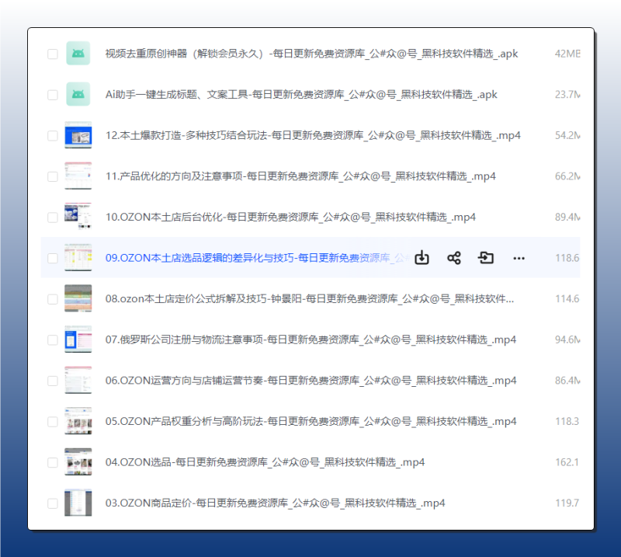Screen dimensions: 621x557
Task: Tick the checkbox beside 03.OZON商品定价
Action: pos(52,503)
